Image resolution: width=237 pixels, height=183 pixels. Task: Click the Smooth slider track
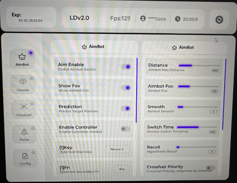(x=197, y=107)
